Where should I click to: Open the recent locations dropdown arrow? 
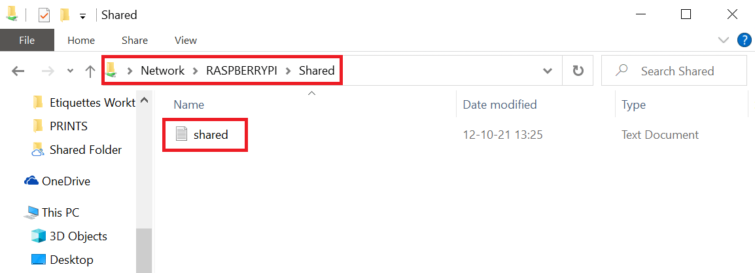click(x=70, y=71)
